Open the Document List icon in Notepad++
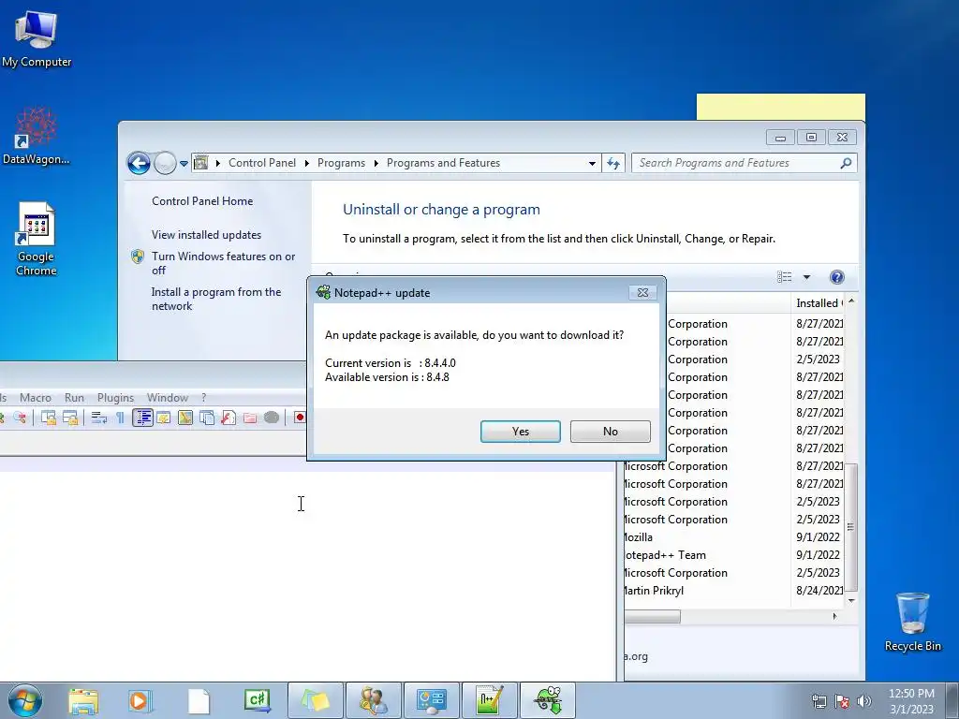 [x=207, y=418]
